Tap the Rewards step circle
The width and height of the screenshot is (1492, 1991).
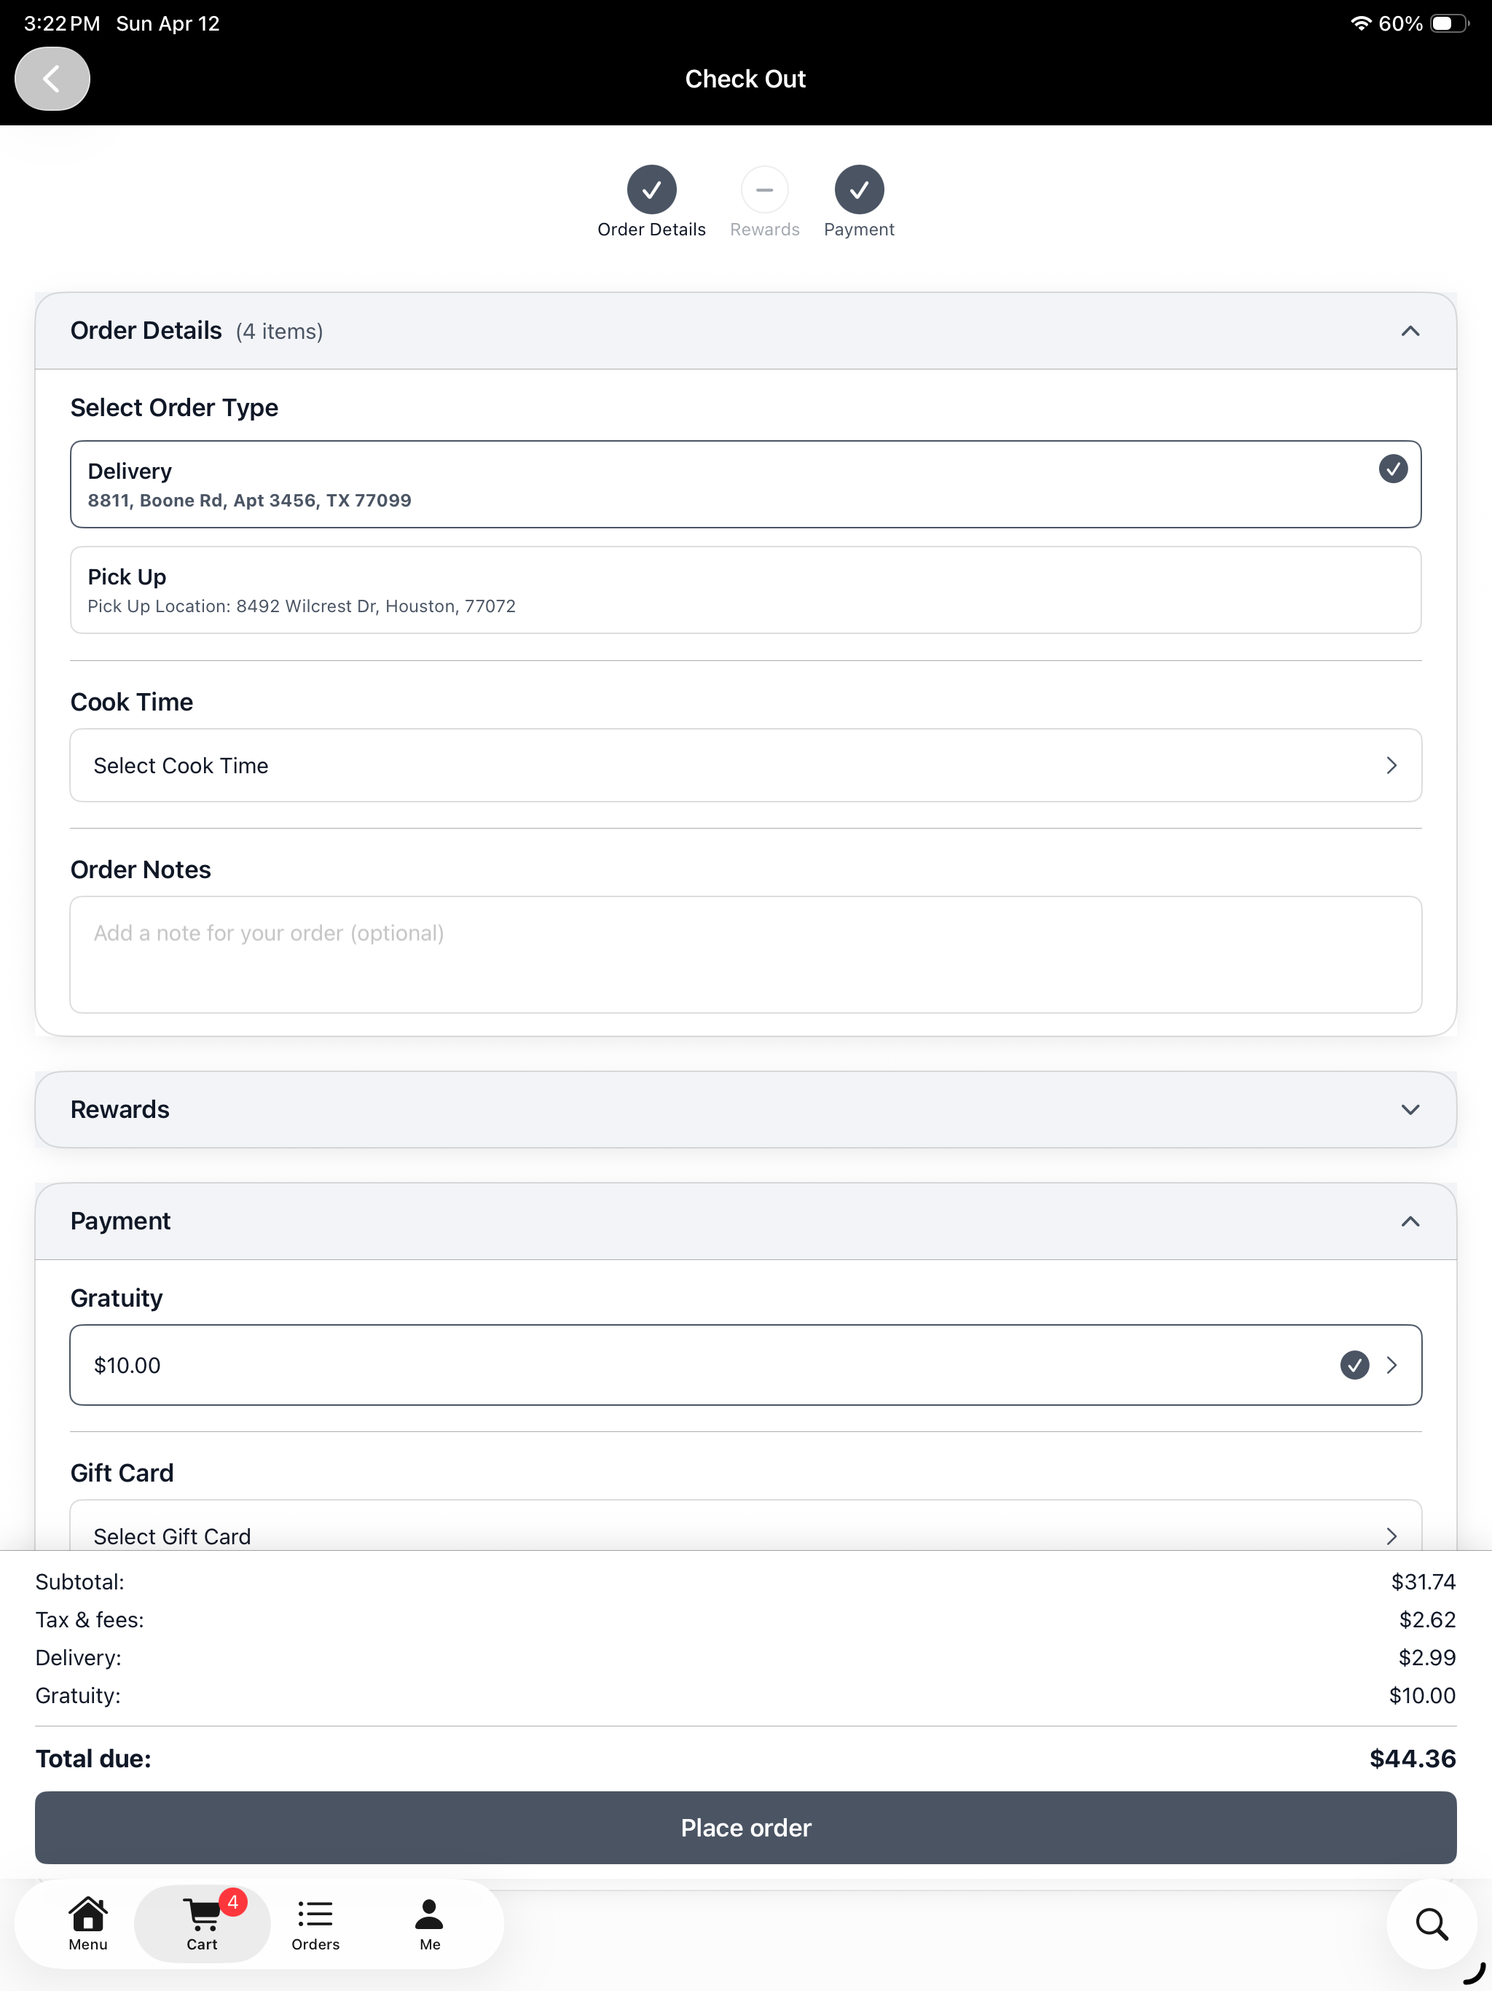point(765,190)
